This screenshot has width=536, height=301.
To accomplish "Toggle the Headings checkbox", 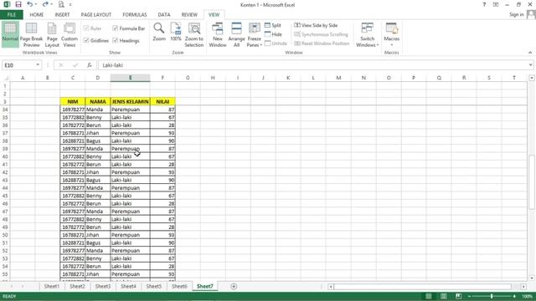I will (126, 41).
